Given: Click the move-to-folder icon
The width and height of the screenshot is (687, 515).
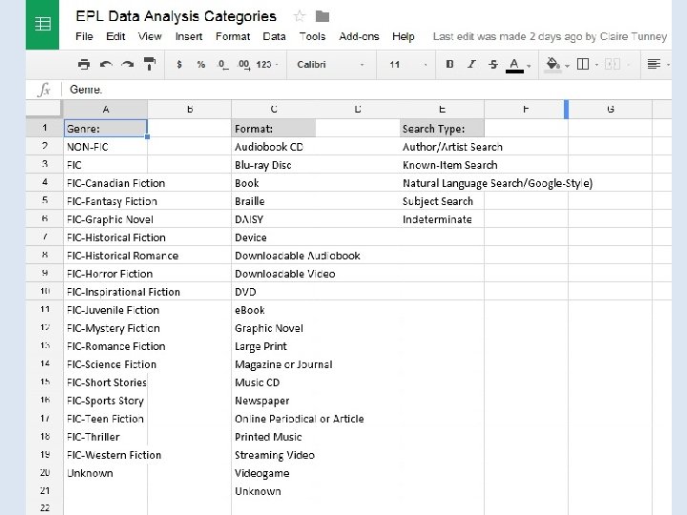Looking at the screenshot, I should pyautogui.click(x=323, y=16).
